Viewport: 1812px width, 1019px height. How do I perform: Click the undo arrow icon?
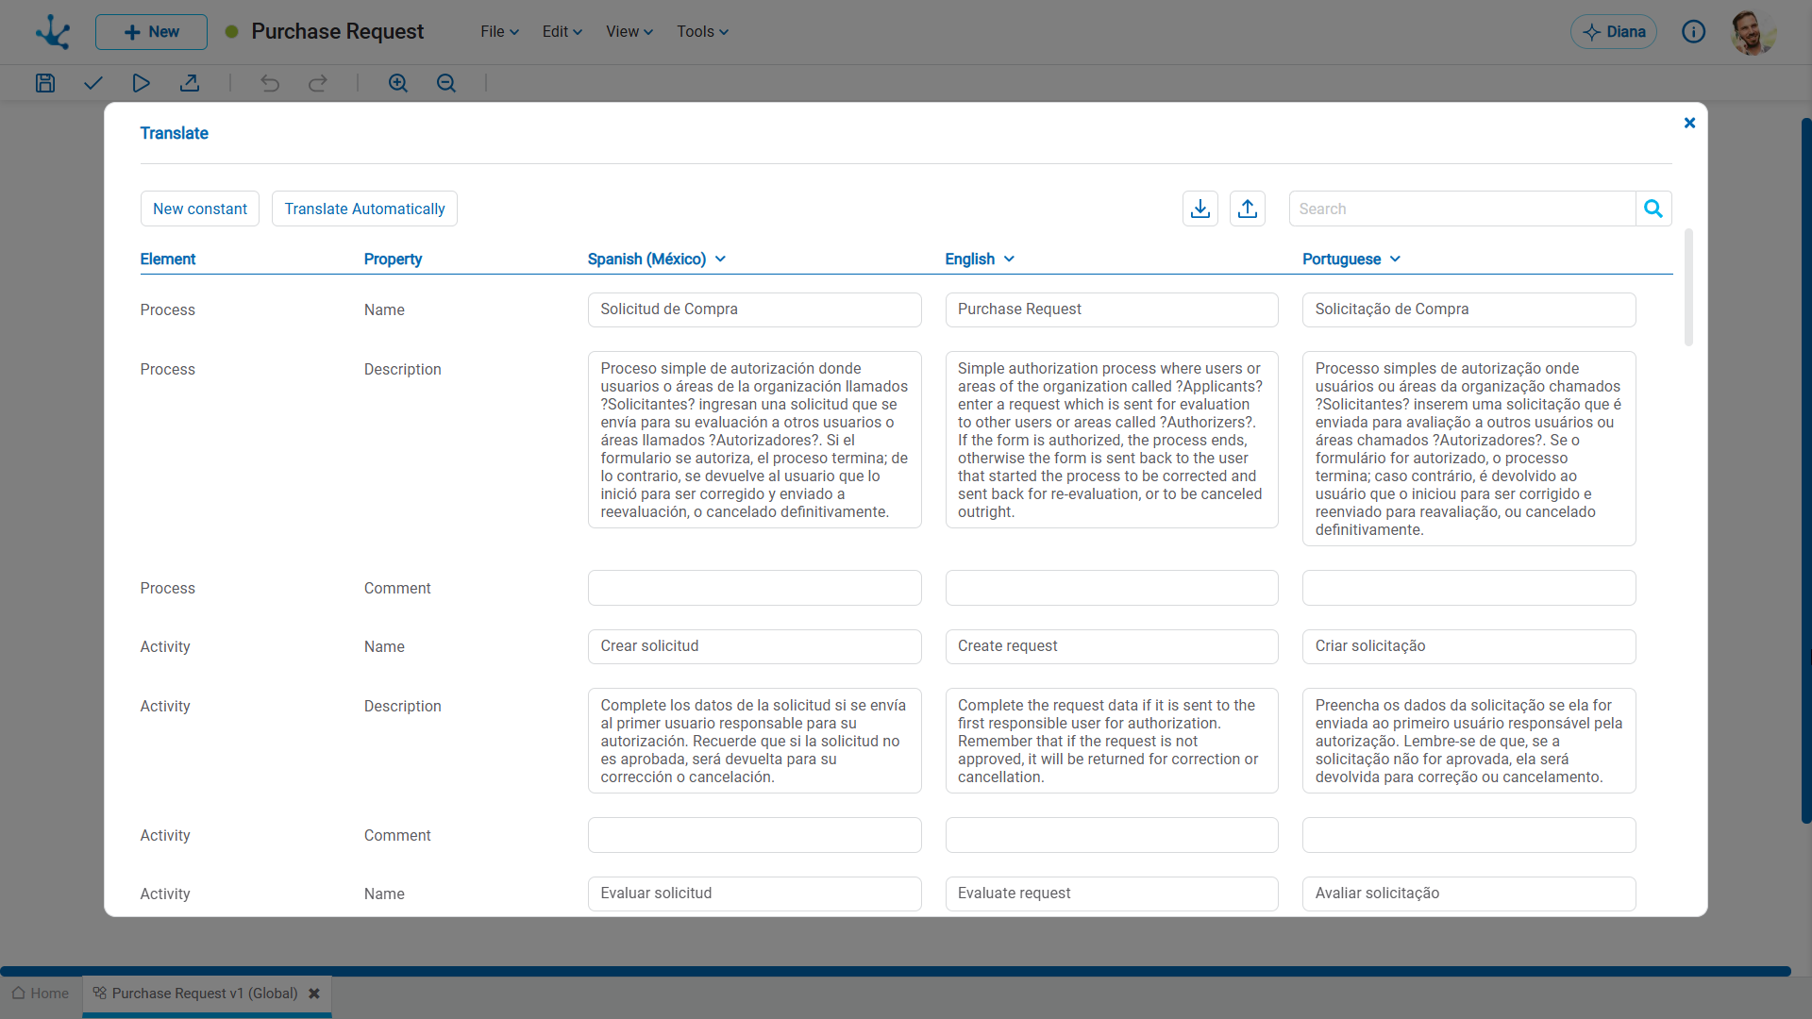coord(270,83)
